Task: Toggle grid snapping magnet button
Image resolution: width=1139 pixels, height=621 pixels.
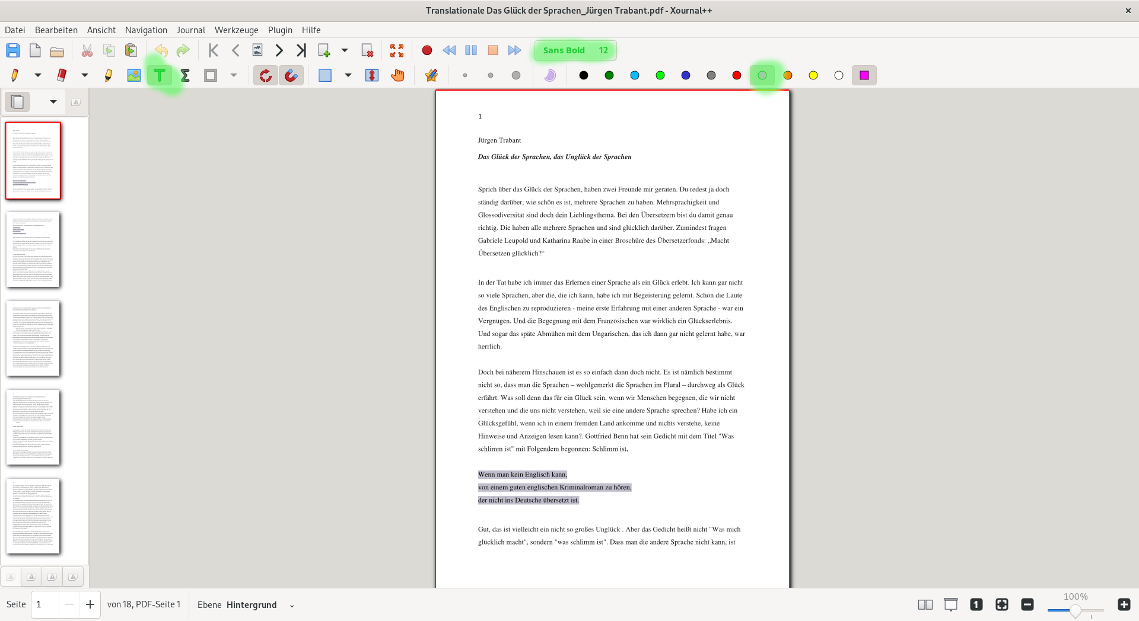Action: pos(291,75)
